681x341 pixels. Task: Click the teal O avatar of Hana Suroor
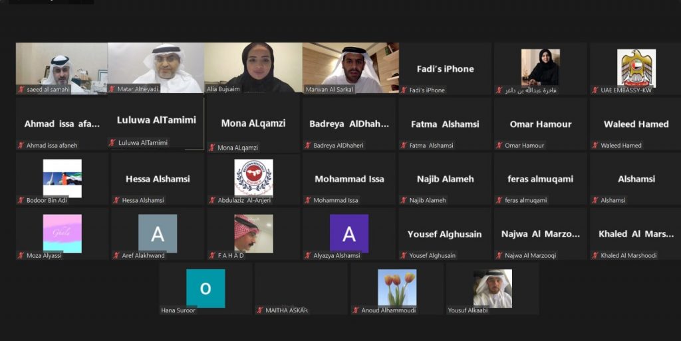[x=206, y=288]
